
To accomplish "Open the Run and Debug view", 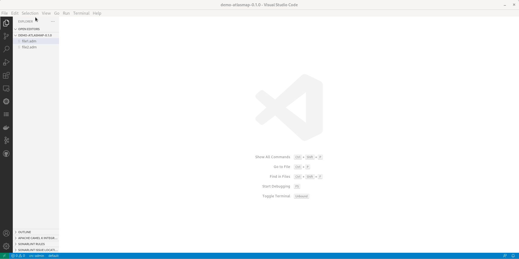I will point(6,62).
